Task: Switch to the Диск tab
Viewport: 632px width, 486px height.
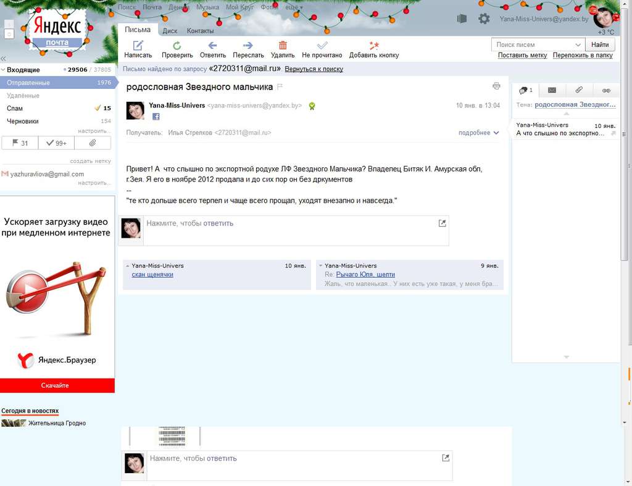Action: [x=170, y=31]
